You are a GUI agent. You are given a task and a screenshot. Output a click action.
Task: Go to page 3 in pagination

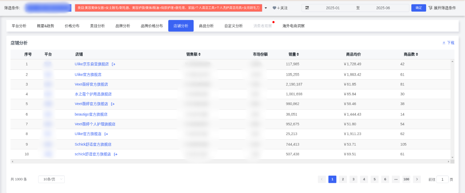353,179
